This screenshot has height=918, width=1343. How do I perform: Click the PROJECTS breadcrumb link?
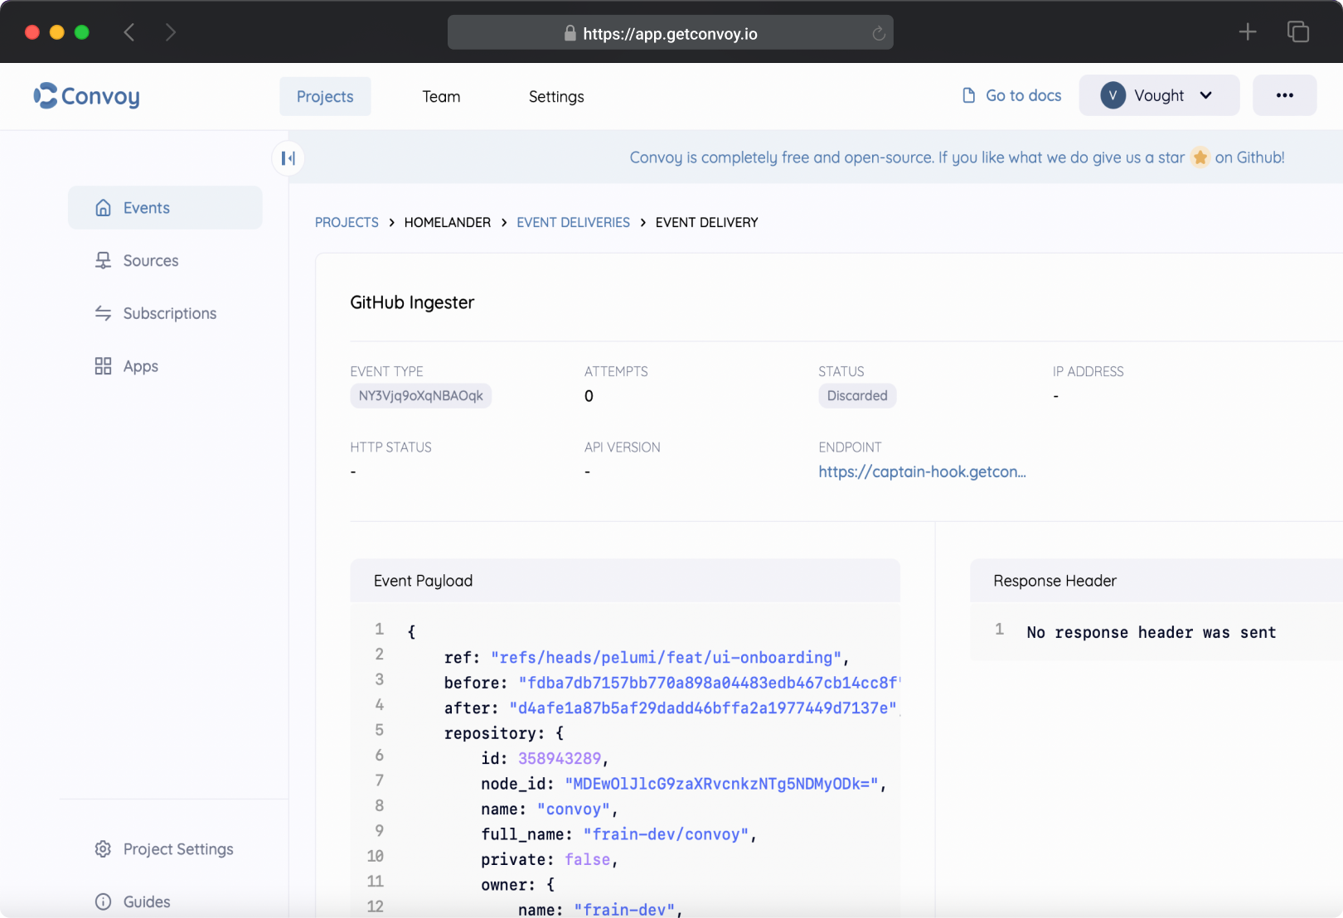347,222
